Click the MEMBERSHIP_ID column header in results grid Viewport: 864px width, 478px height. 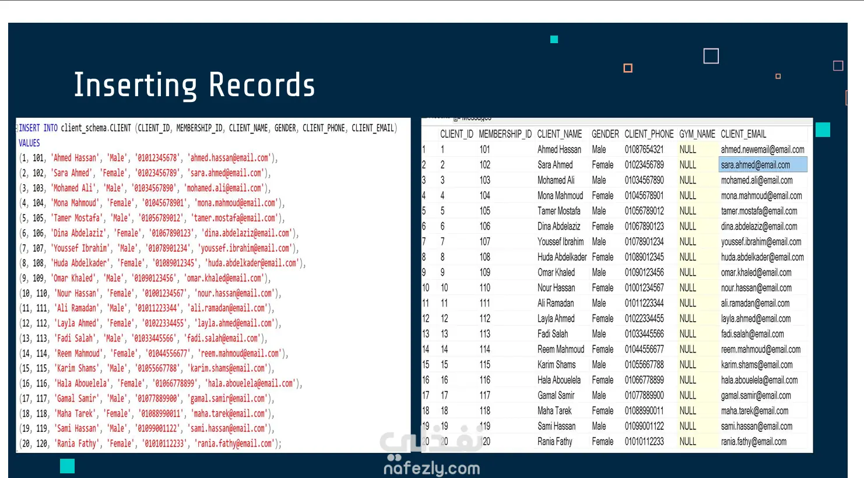pyautogui.click(x=505, y=134)
